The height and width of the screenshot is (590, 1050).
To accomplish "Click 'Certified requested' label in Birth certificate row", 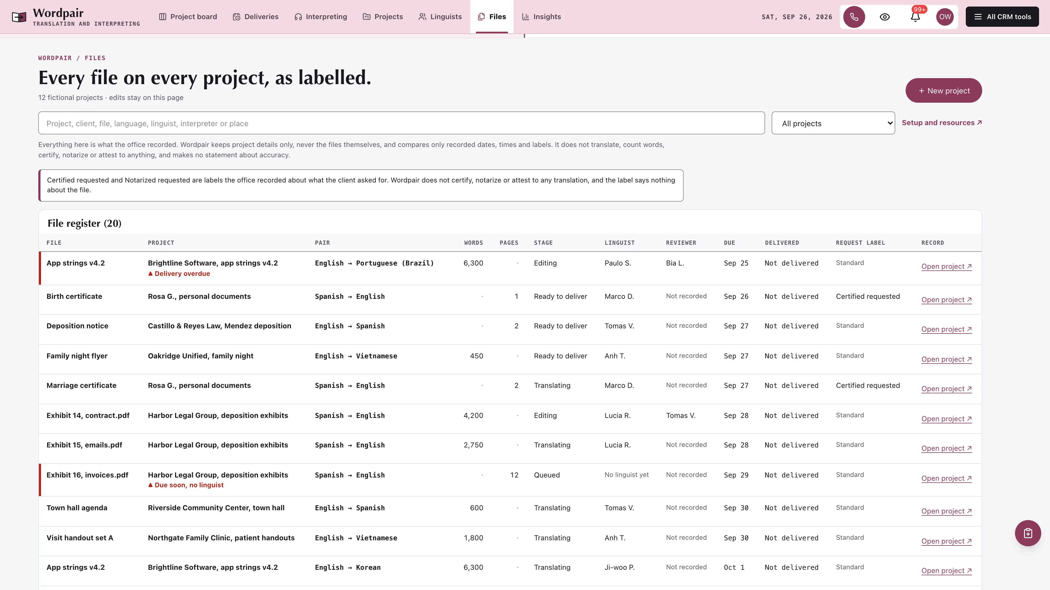I will [x=868, y=296].
